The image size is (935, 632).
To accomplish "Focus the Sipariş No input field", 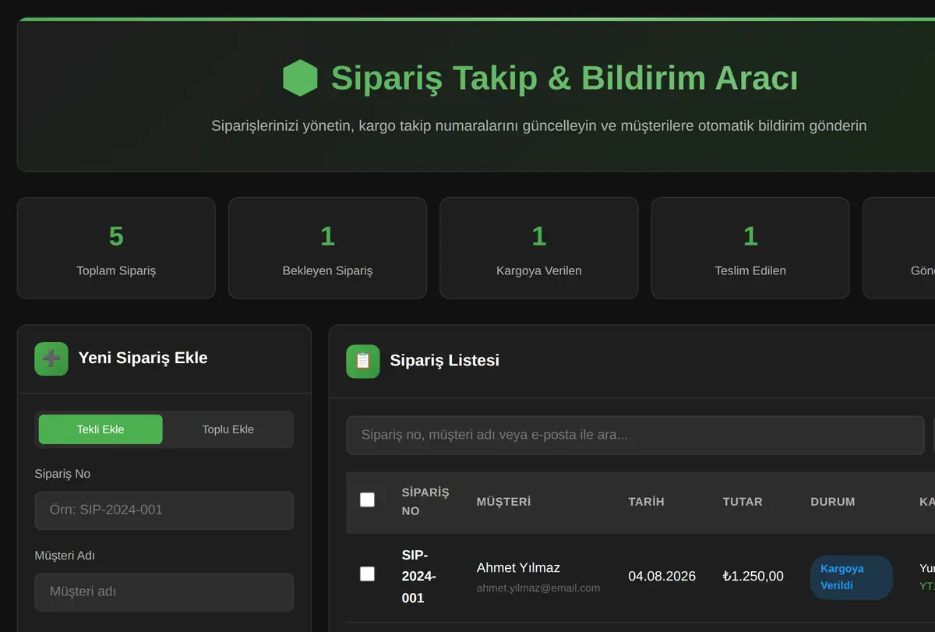I will (x=164, y=510).
